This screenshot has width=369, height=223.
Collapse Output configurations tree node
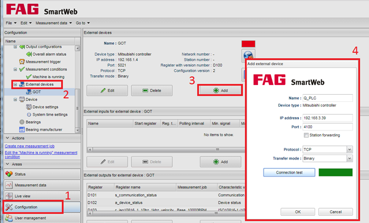(x=15, y=47)
